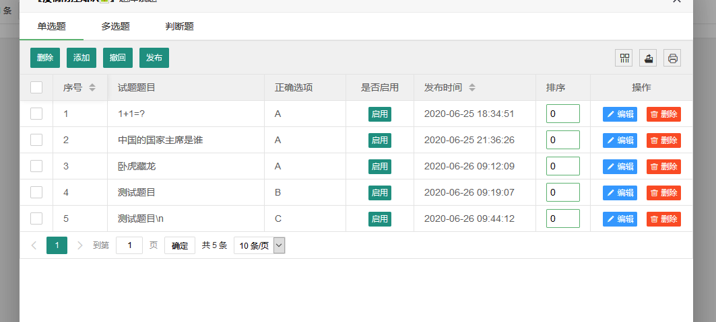Check the row 4 测试题目 checkbox
The width and height of the screenshot is (716, 322).
tap(36, 192)
